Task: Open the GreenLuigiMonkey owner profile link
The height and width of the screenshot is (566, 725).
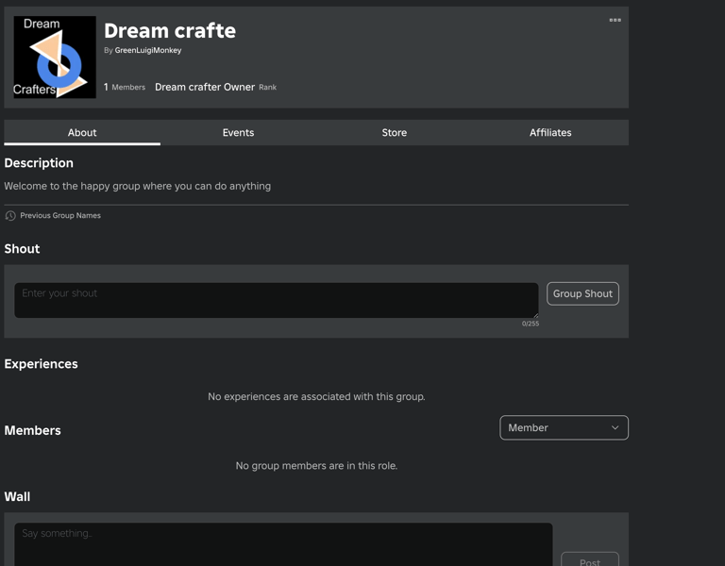Action: [148, 50]
